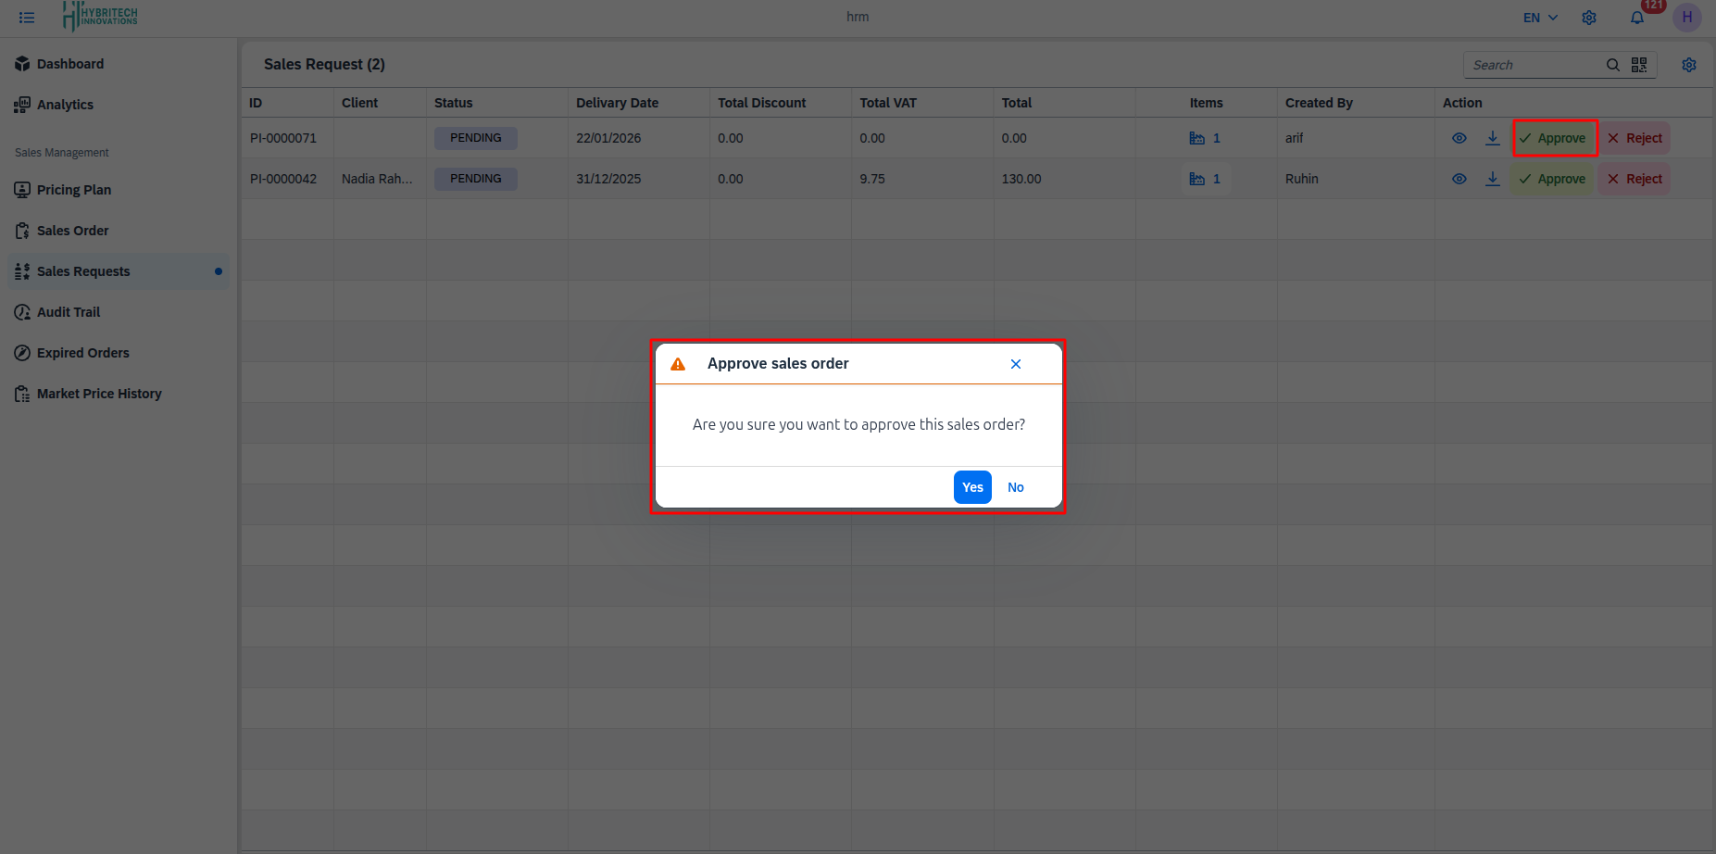Open items list for PI-0000071
The image size is (1716, 854).
1204,138
